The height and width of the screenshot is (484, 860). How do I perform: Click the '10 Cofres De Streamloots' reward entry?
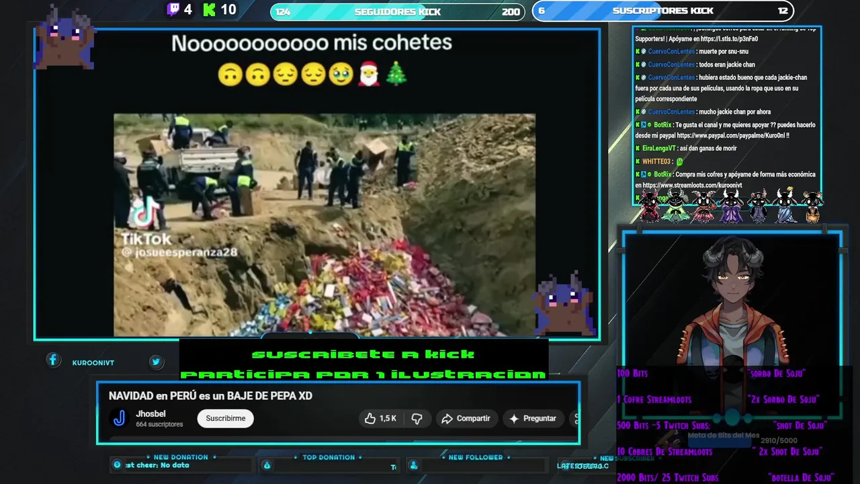tap(664, 452)
